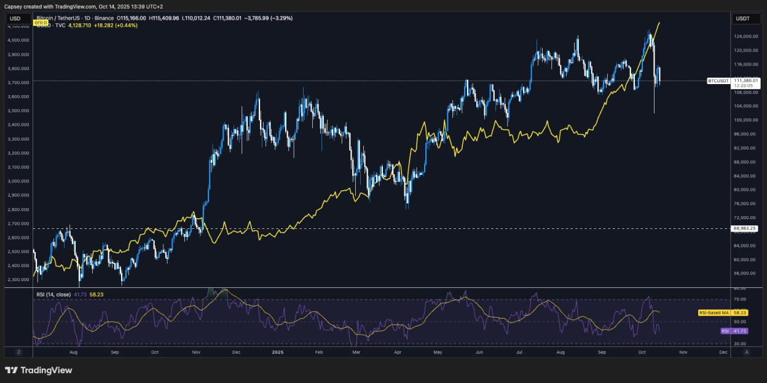This screenshot has height=383, width=767.
Task: Open the USD currency selector
Action: point(17,18)
